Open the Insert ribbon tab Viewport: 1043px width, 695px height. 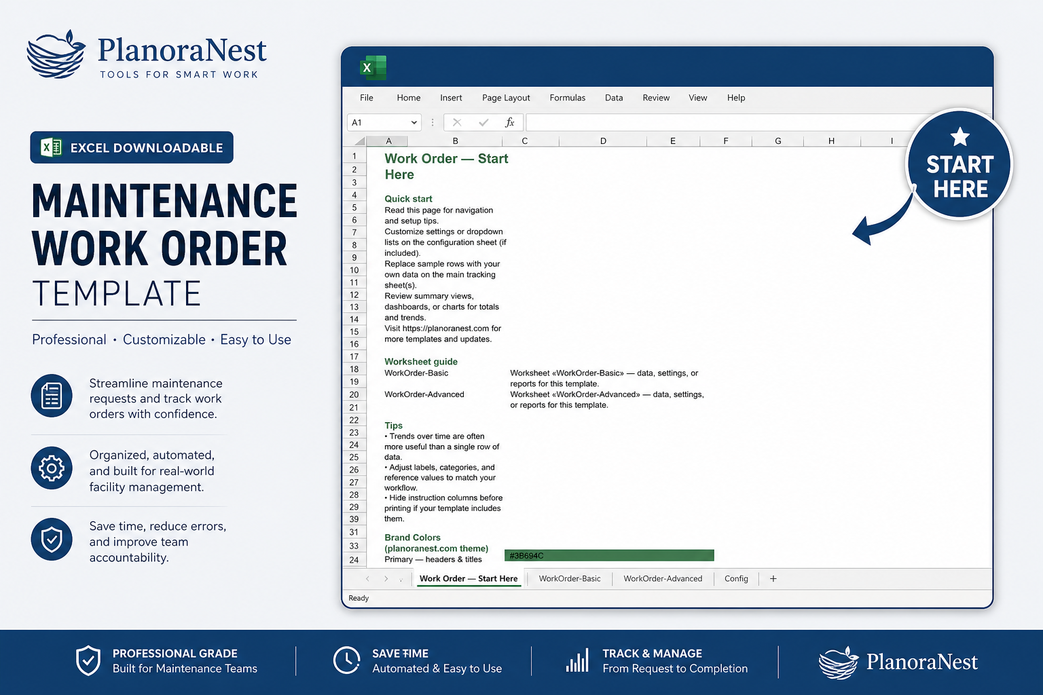pyautogui.click(x=451, y=98)
